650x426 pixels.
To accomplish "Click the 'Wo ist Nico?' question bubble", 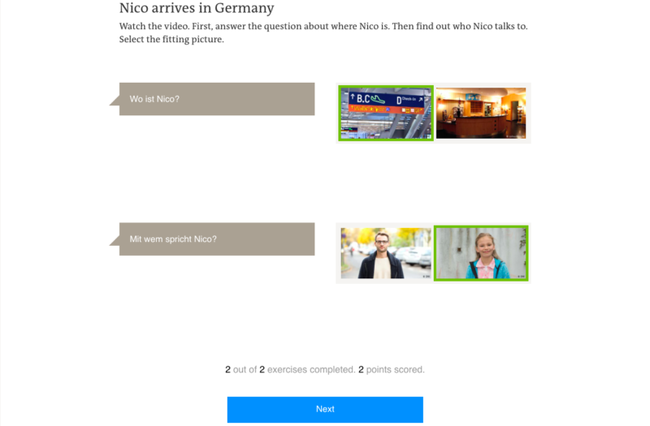I will pyautogui.click(x=217, y=99).
